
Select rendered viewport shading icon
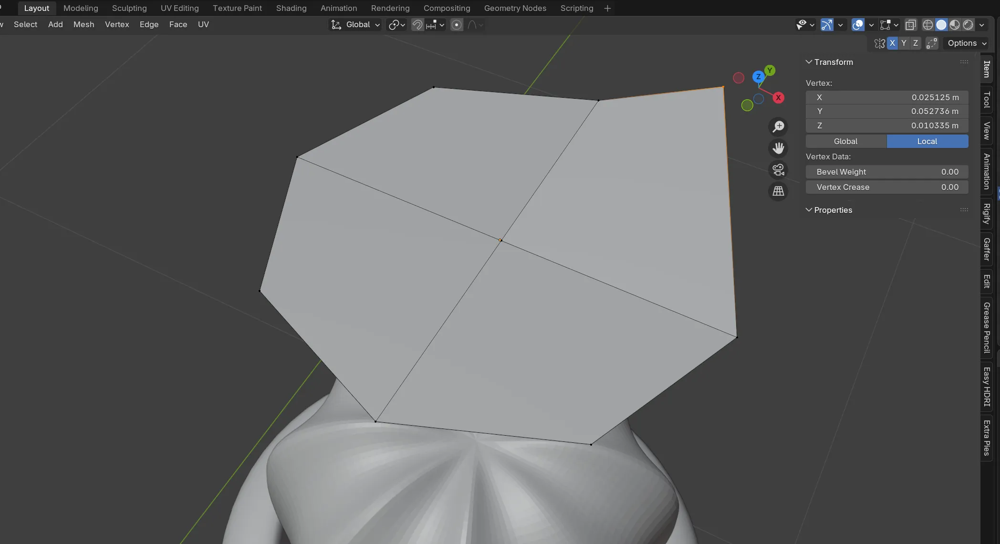tap(968, 24)
